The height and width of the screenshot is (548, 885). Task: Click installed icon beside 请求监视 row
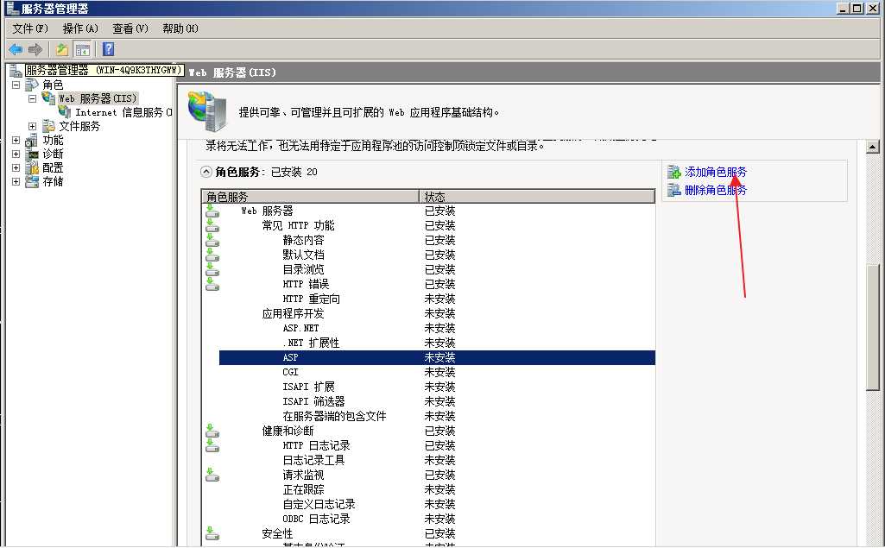pyautogui.click(x=212, y=476)
